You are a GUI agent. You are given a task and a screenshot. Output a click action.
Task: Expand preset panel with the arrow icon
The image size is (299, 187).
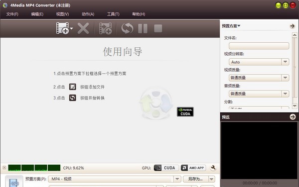coord(292,26)
